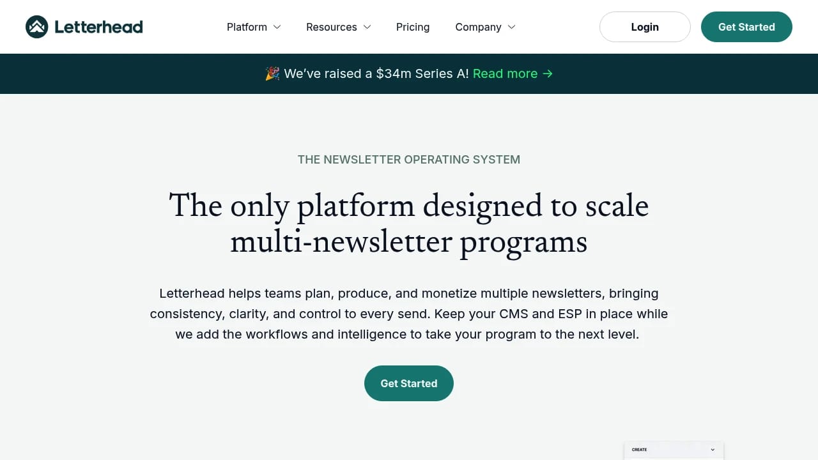The height and width of the screenshot is (460, 818).
Task: Open the Series A Read more link
Action: coord(505,73)
